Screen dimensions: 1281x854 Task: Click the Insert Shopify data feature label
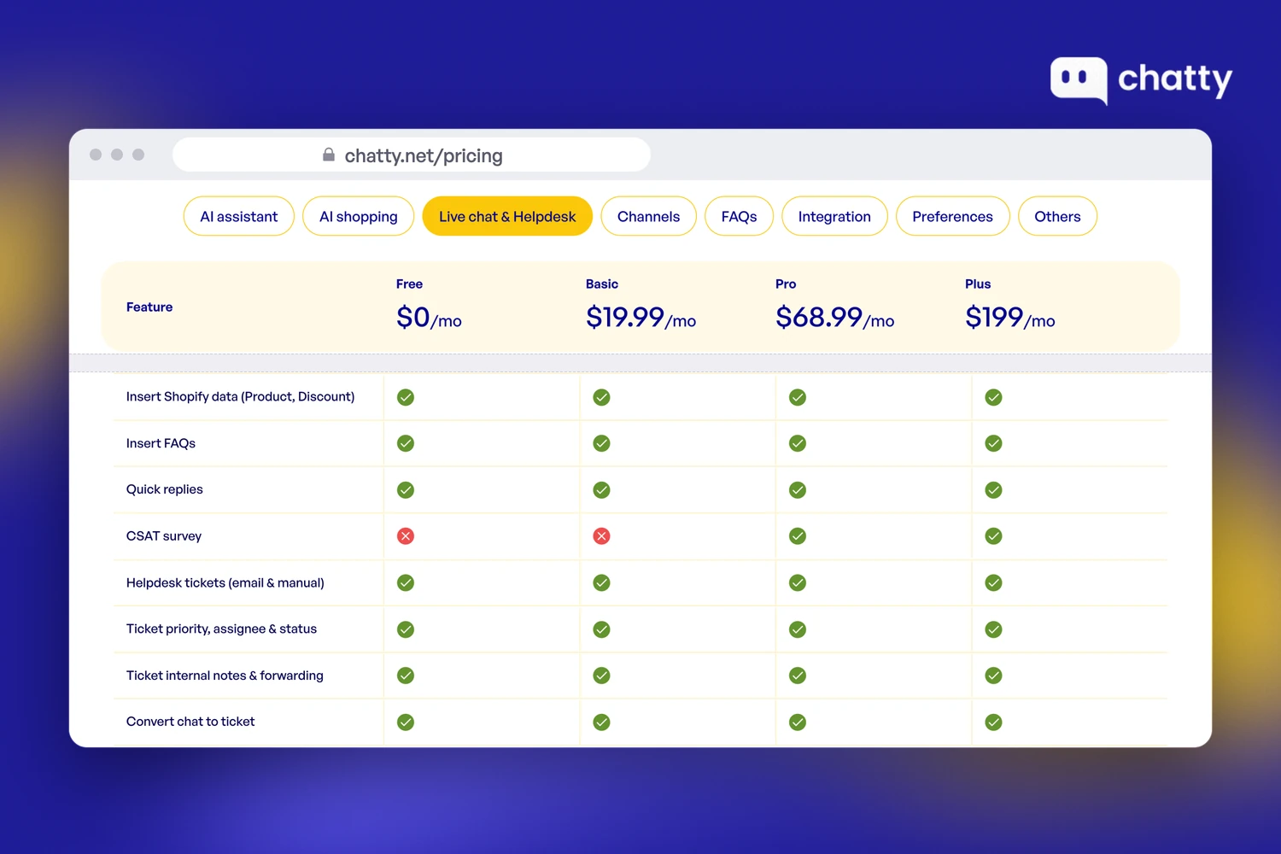pos(240,397)
